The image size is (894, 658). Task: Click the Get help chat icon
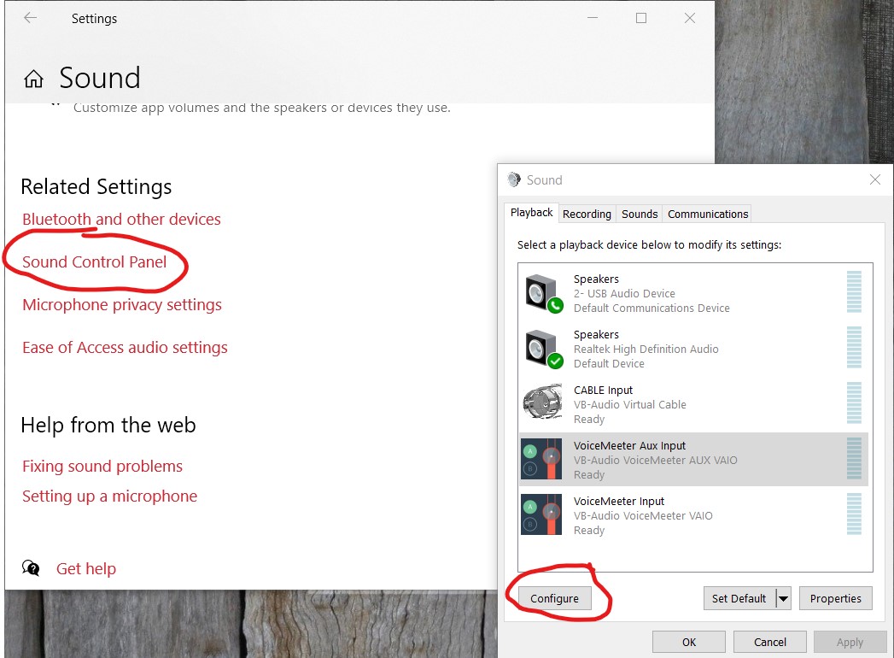[31, 567]
